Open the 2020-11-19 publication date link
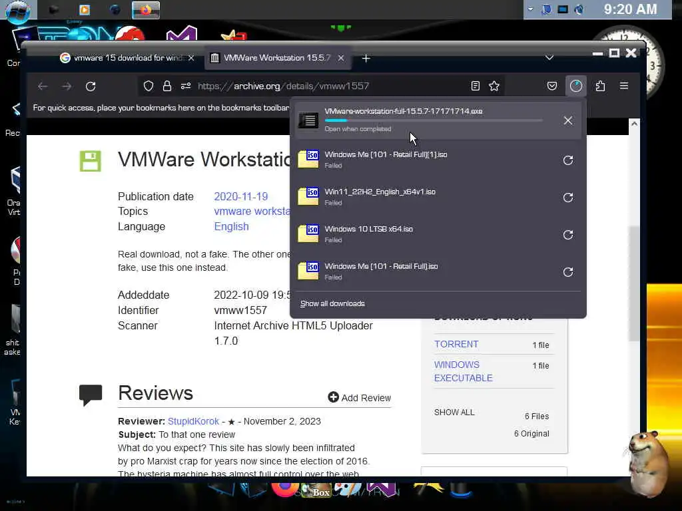The image size is (682, 511). coord(241,196)
